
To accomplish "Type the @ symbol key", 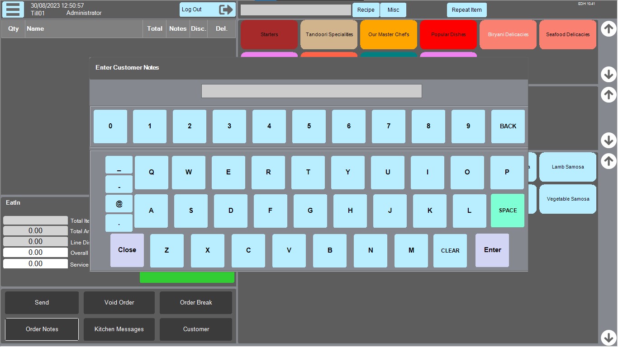I will (x=119, y=204).
